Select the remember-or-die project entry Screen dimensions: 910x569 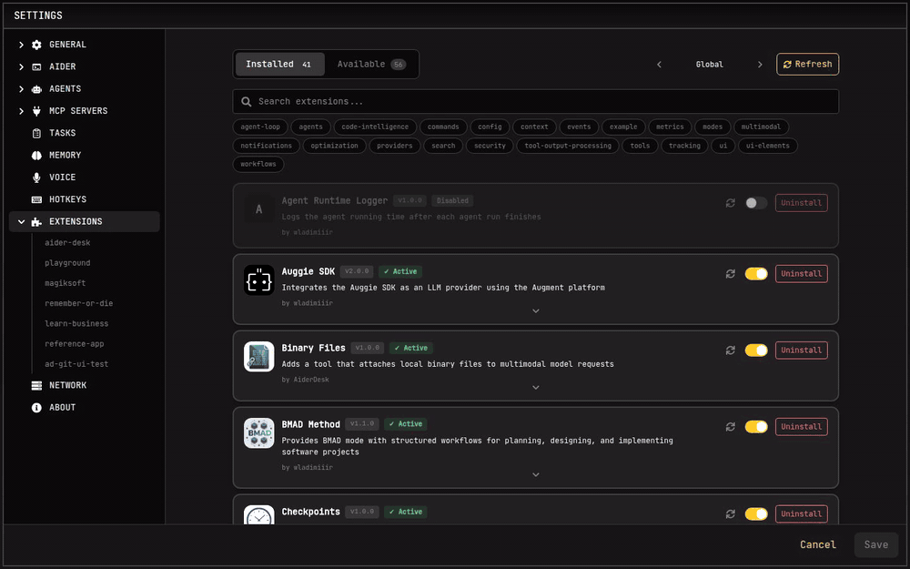tap(79, 304)
